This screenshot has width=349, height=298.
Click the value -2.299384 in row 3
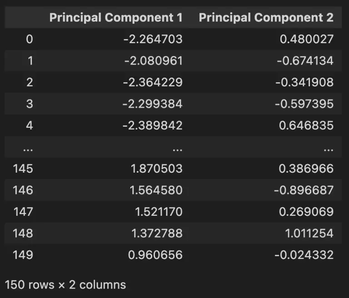tap(153, 104)
